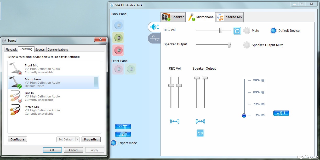Open the sine wave effects side tab
Screen dimensions: 320x160
155,39
